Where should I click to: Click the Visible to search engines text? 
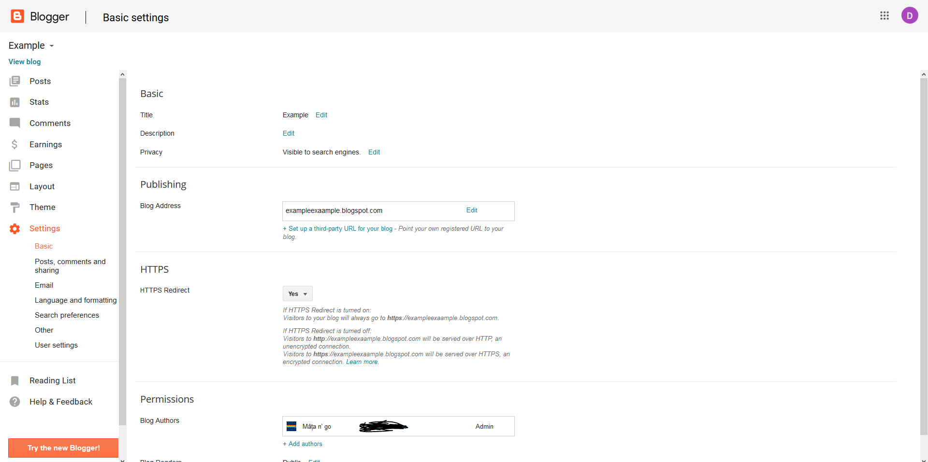tap(321, 152)
